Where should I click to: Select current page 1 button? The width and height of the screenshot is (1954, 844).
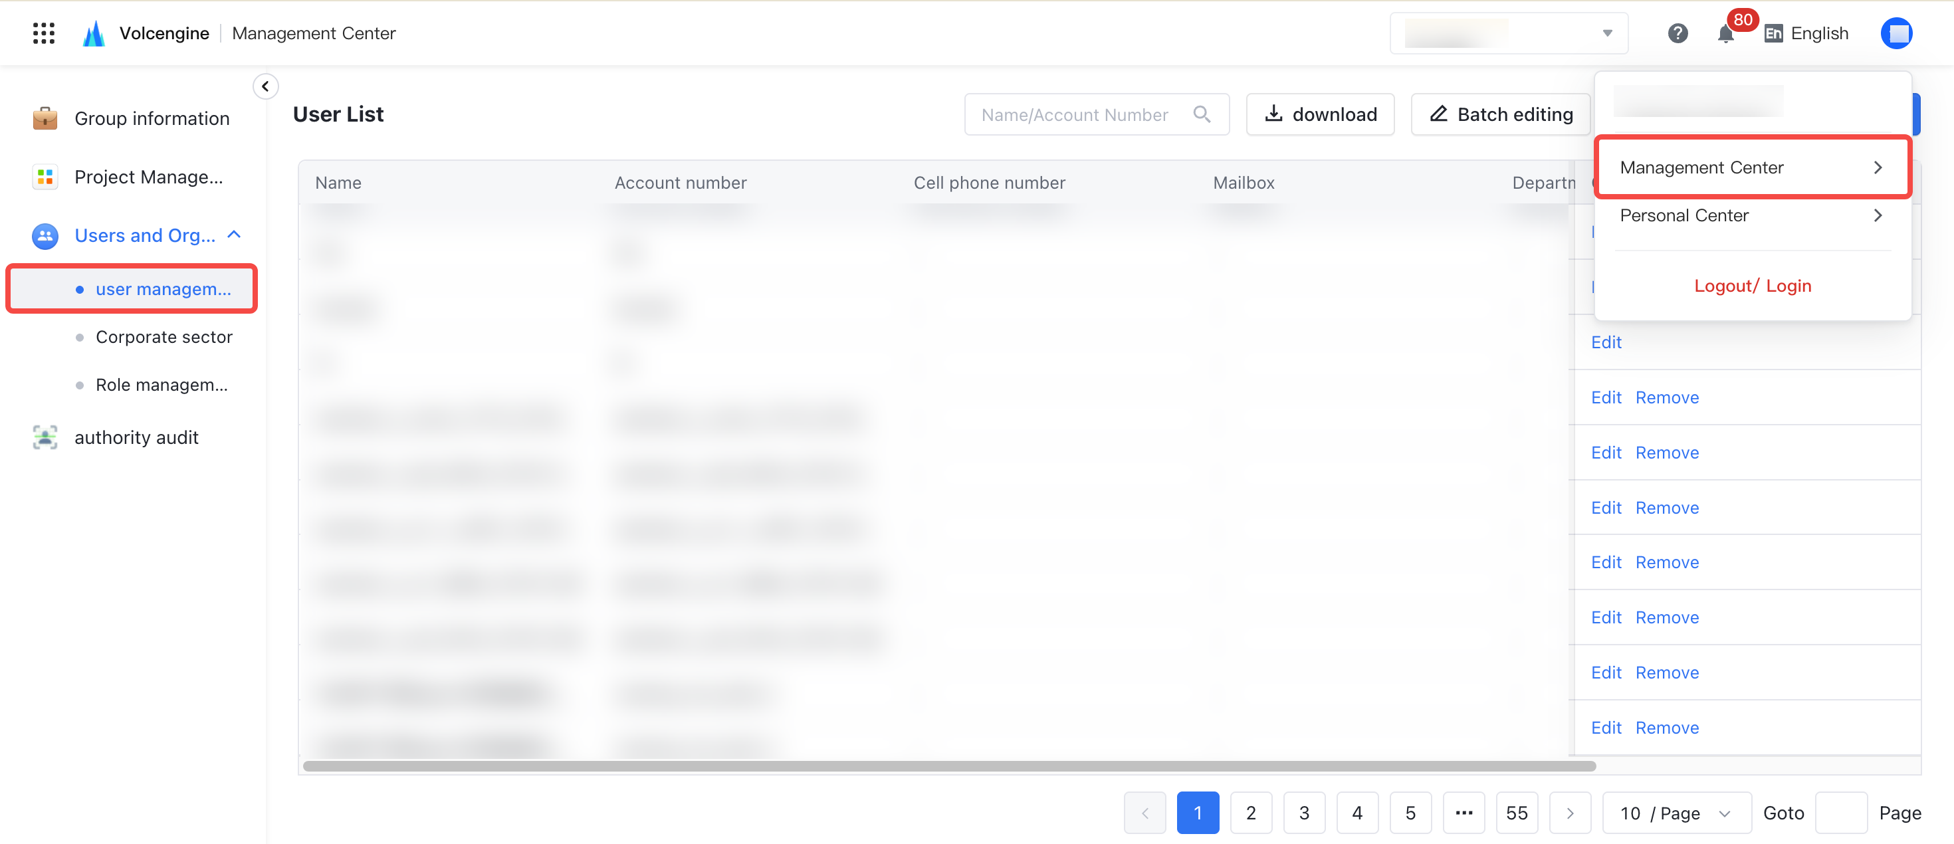[1198, 813]
